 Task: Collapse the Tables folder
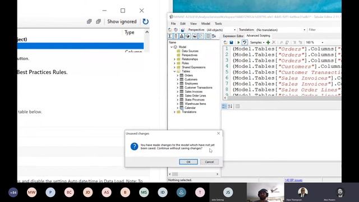click(x=174, y=71)
